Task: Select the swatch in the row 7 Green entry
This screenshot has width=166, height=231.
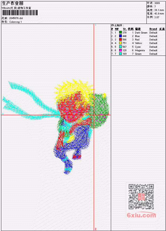Action: (120, 54)
